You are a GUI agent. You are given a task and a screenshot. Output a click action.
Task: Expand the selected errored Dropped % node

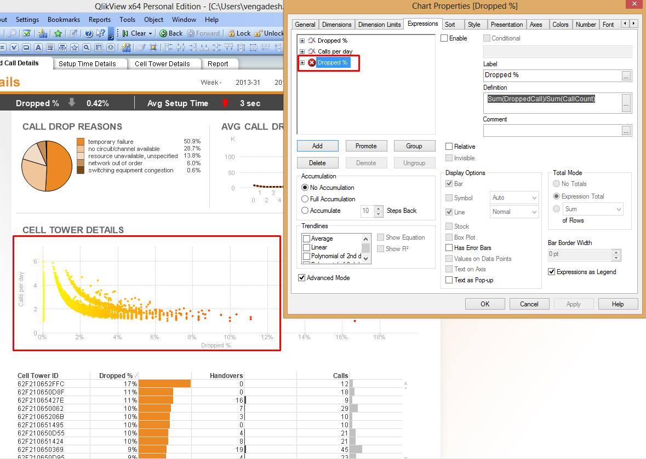[x=302, y=62]
